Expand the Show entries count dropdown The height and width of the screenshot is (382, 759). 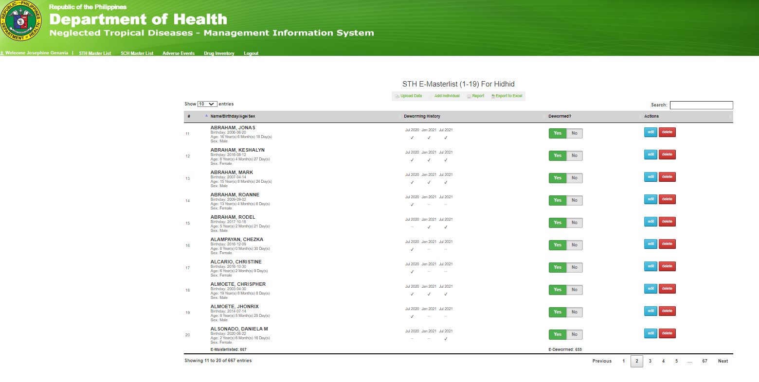(x=207, y=104)
